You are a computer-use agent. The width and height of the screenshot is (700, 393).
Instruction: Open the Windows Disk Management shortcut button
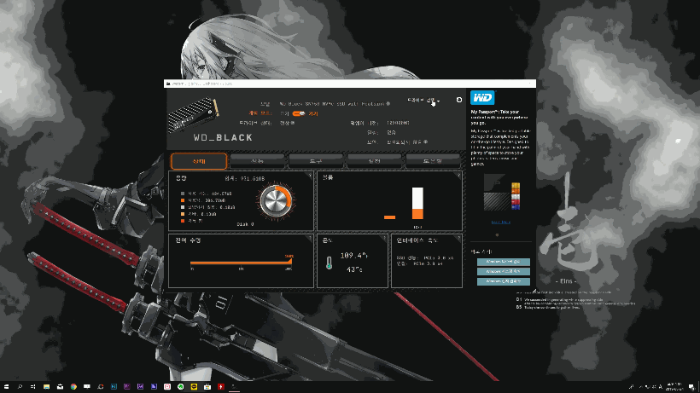pyautogui.click(x=503, y=262)
